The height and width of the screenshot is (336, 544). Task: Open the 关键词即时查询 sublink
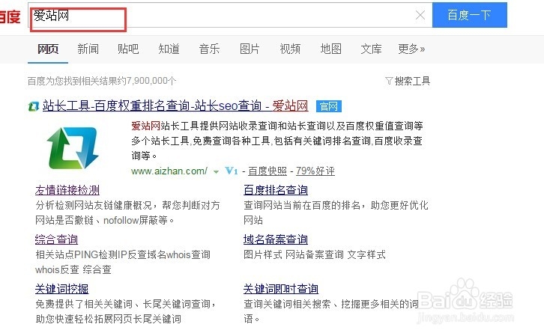pos(281,289)
